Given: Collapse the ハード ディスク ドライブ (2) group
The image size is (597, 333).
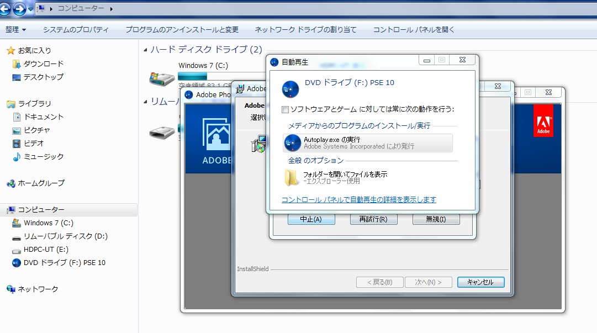Looking at the screenshot, I should pyautogui.click(x=145, y=50).
